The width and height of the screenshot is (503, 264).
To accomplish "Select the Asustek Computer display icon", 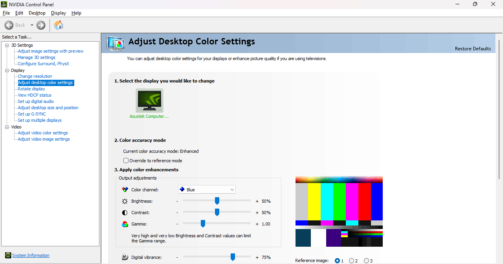I will point(149,101).
